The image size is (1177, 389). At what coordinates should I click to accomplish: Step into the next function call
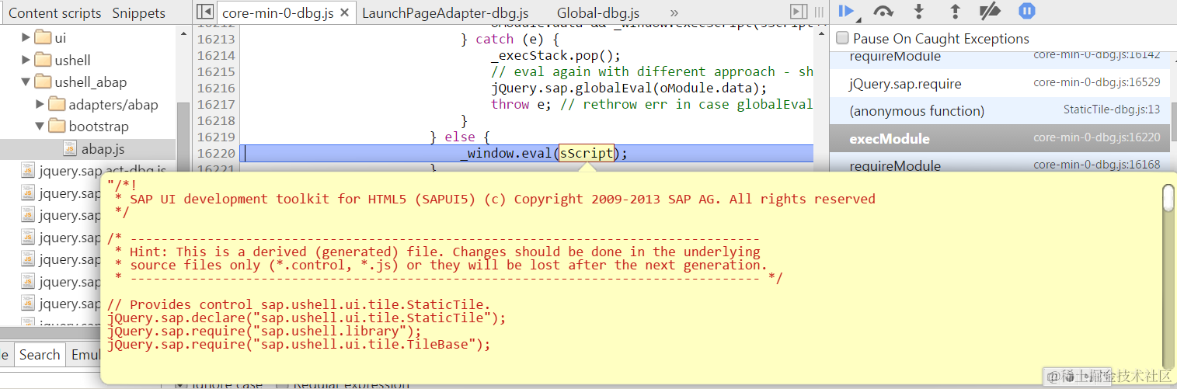pyautogui.click(x=919, y=11)
